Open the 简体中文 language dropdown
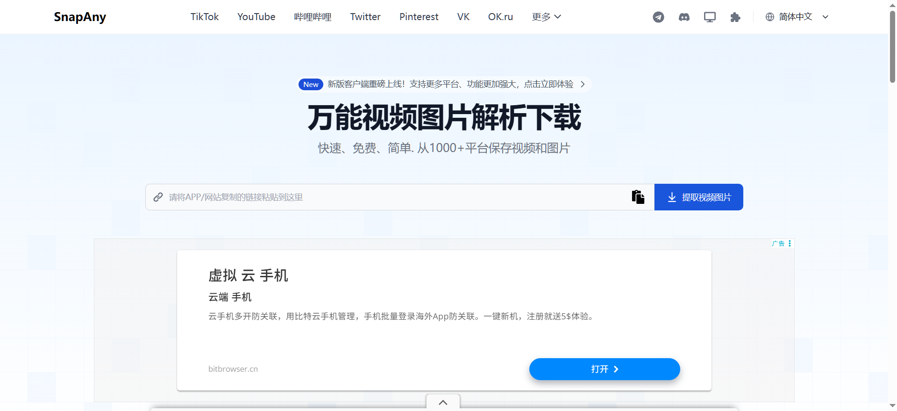897x411 pixels. point(797,17)
